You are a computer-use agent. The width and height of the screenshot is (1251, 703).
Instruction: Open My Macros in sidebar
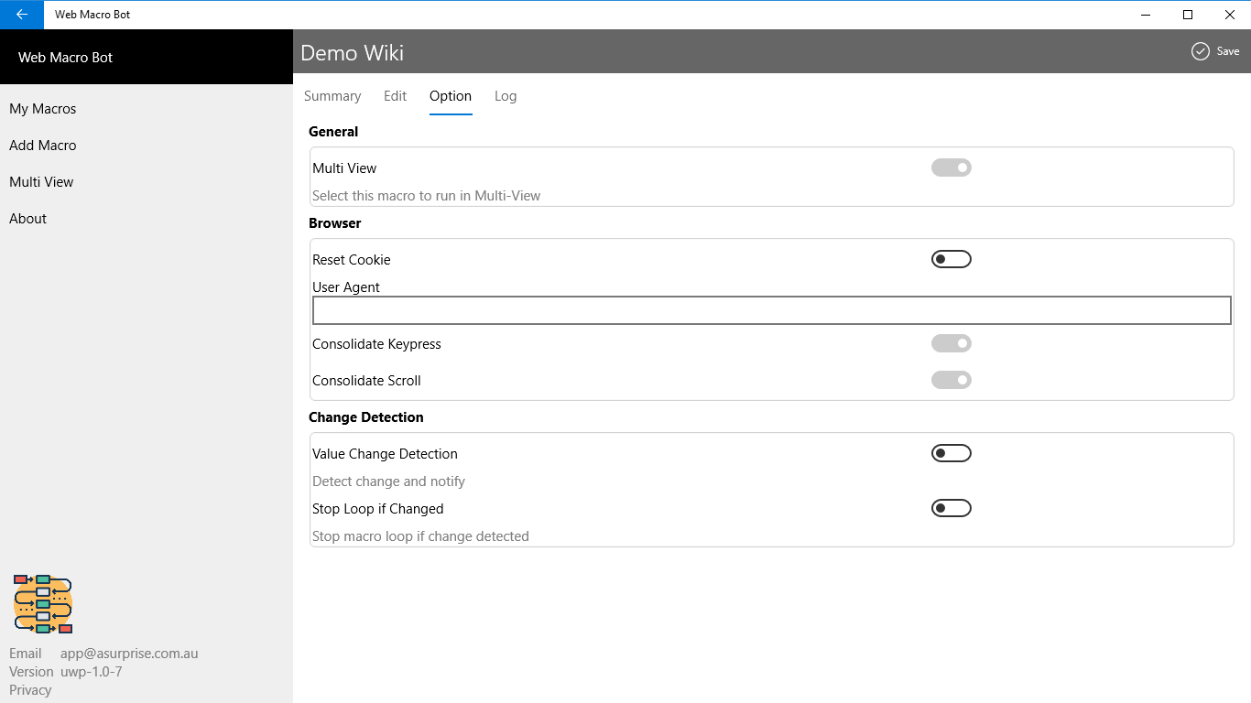(x=43, y=109)
